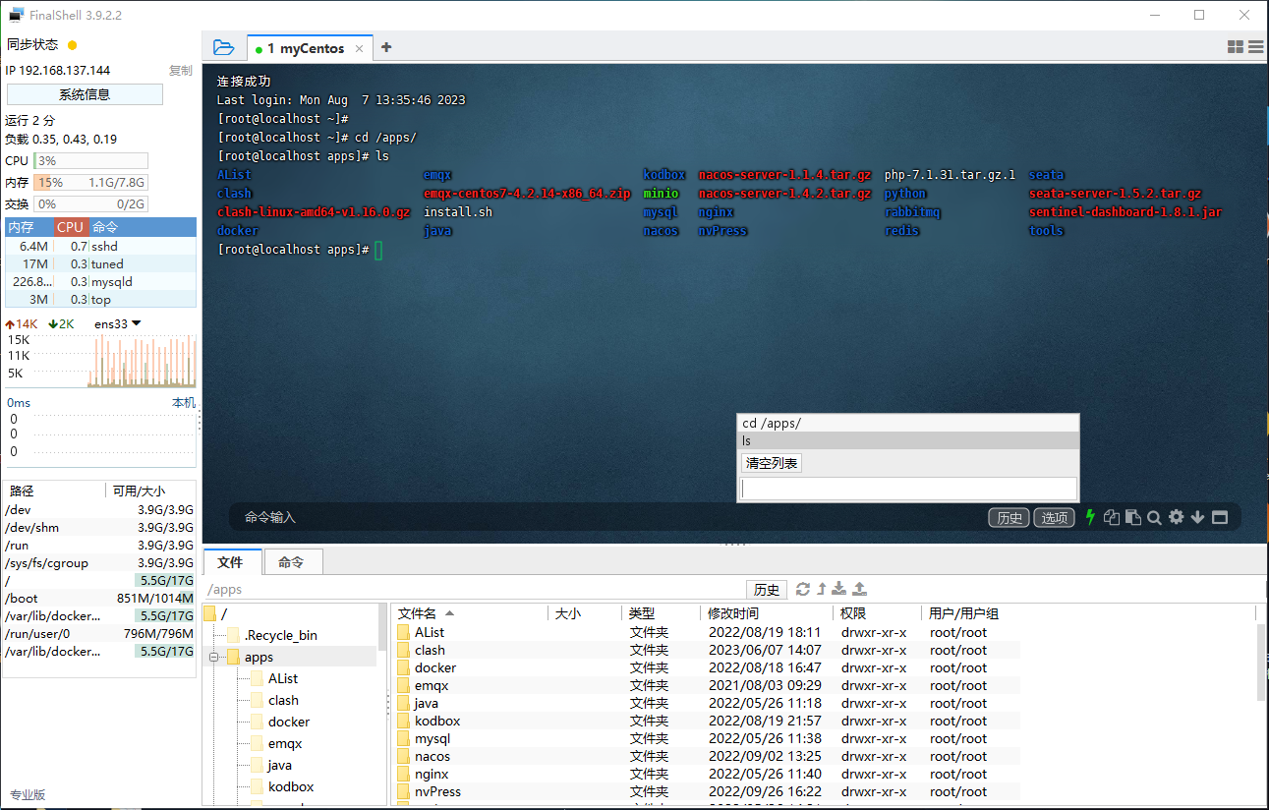Refresh the file list
Image resolution: width=1269 pixels, height=810 pixels.
[x=803, y=589]
